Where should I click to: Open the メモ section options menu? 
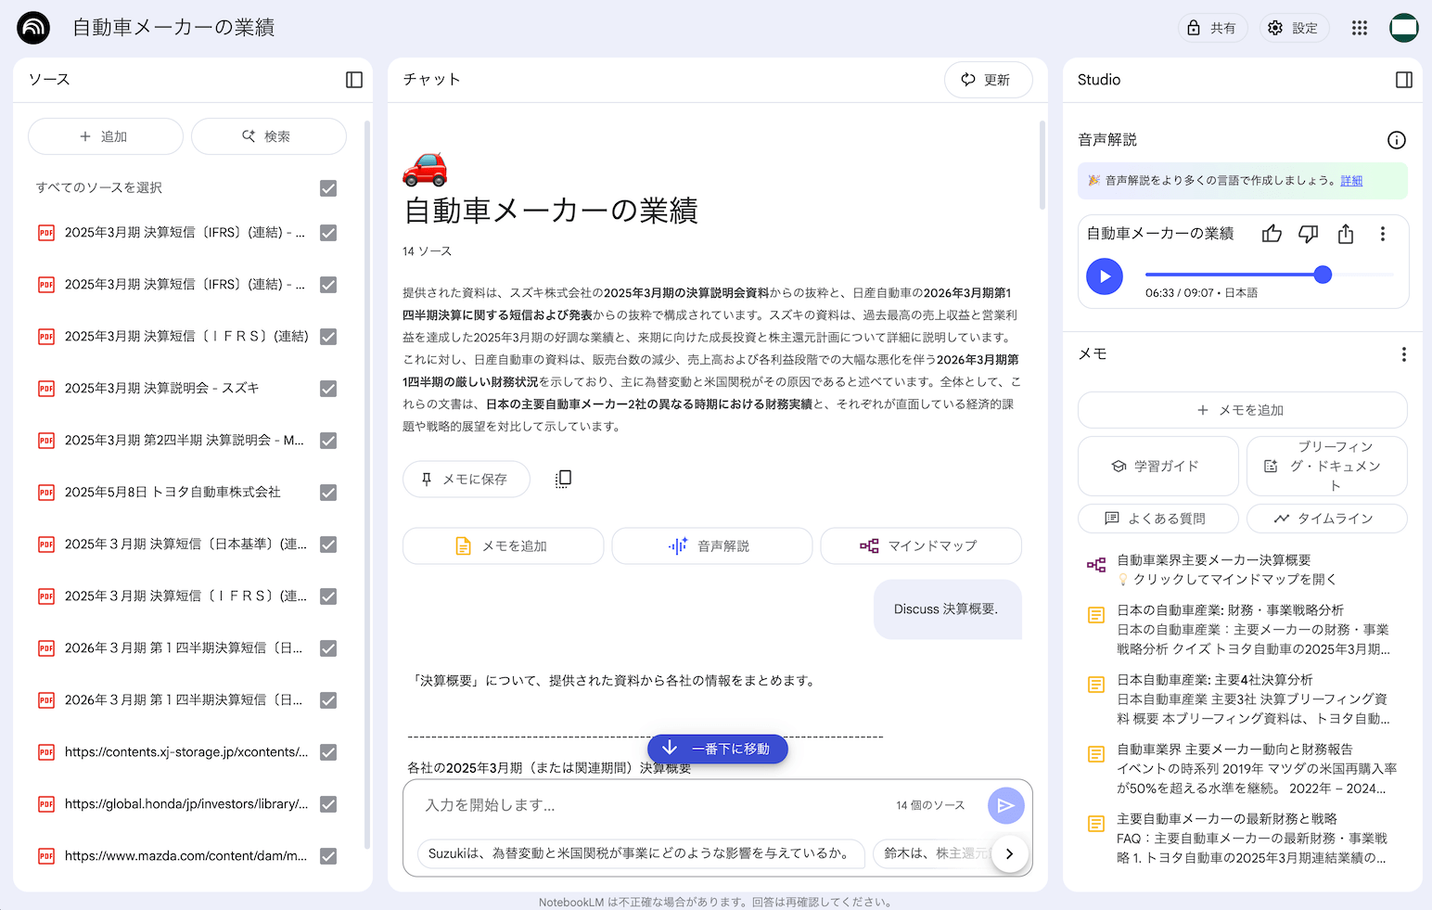(x=1404, y=354)
